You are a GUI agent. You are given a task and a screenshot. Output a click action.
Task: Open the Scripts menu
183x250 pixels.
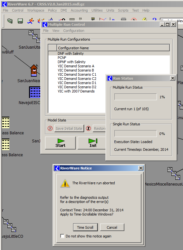[123, 10]
